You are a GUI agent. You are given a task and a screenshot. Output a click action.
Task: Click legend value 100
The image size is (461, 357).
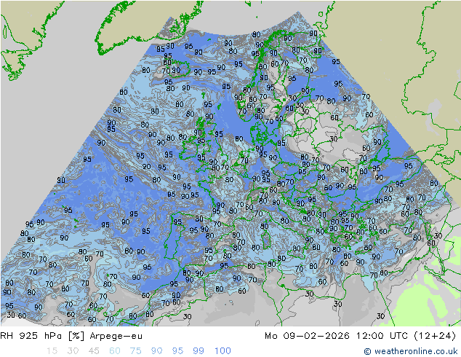click(x=223, y=351)
